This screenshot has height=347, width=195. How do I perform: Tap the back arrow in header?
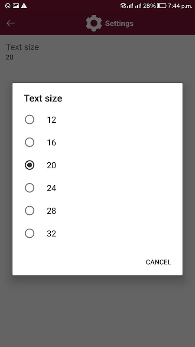[10, 23]
